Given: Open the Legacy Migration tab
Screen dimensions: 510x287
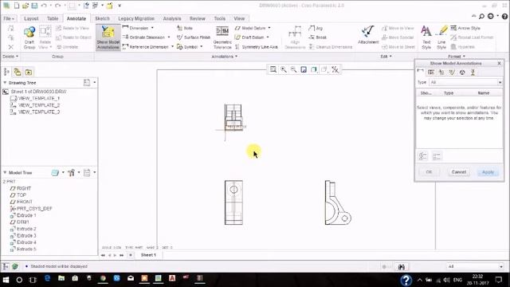Looking at the screenshot, I should coord(136,18).
